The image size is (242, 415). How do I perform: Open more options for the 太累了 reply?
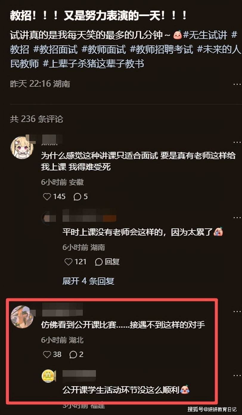tap(237, 218)
